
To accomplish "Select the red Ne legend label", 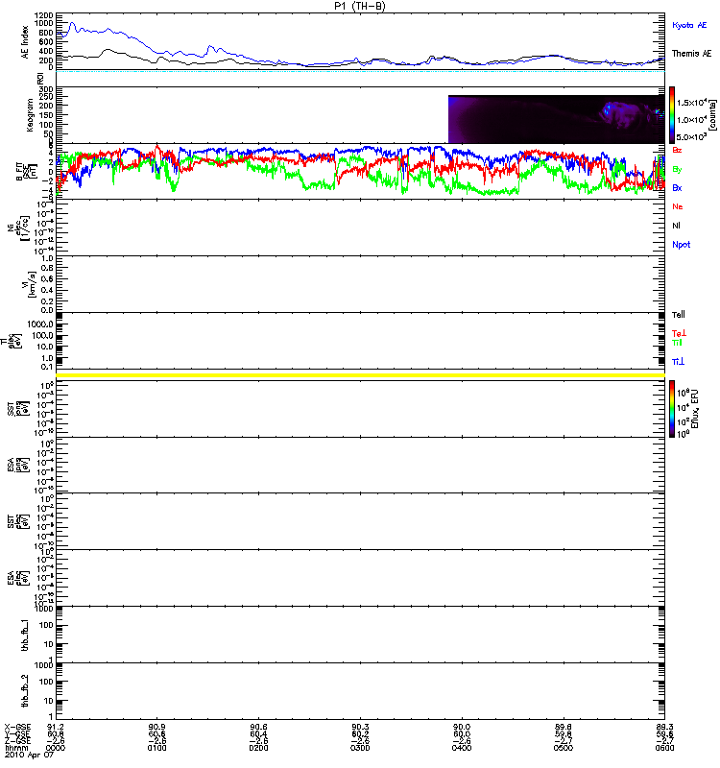I will (677, 206).
